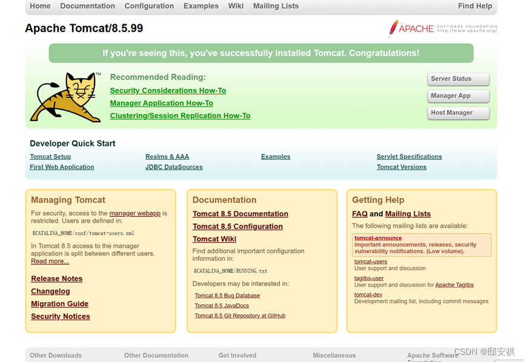Open the Host Manager
Image resolution: width=524 pixels, height=362 pixels.
tap(458, 113)
